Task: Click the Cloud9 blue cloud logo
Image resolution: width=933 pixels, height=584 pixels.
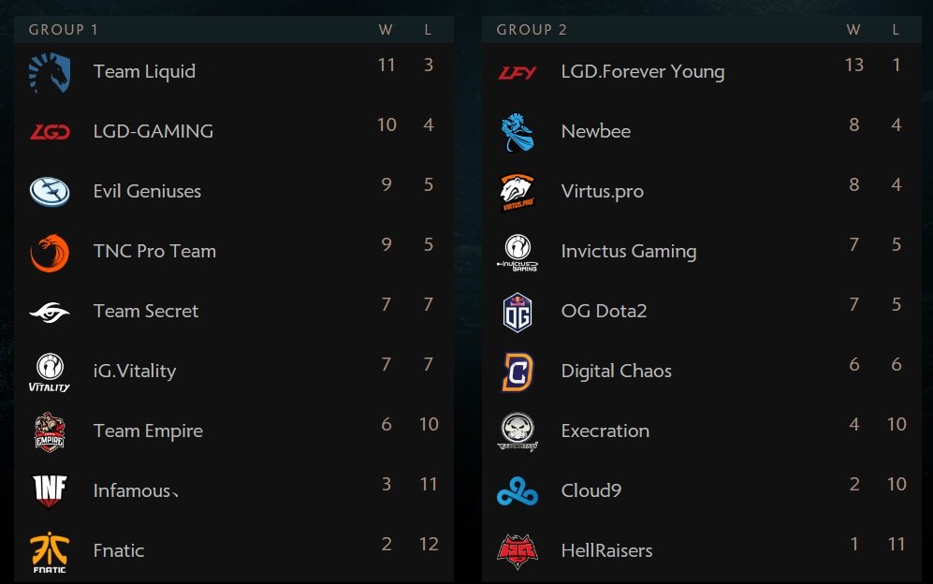Action: click(x=518, y=491)
